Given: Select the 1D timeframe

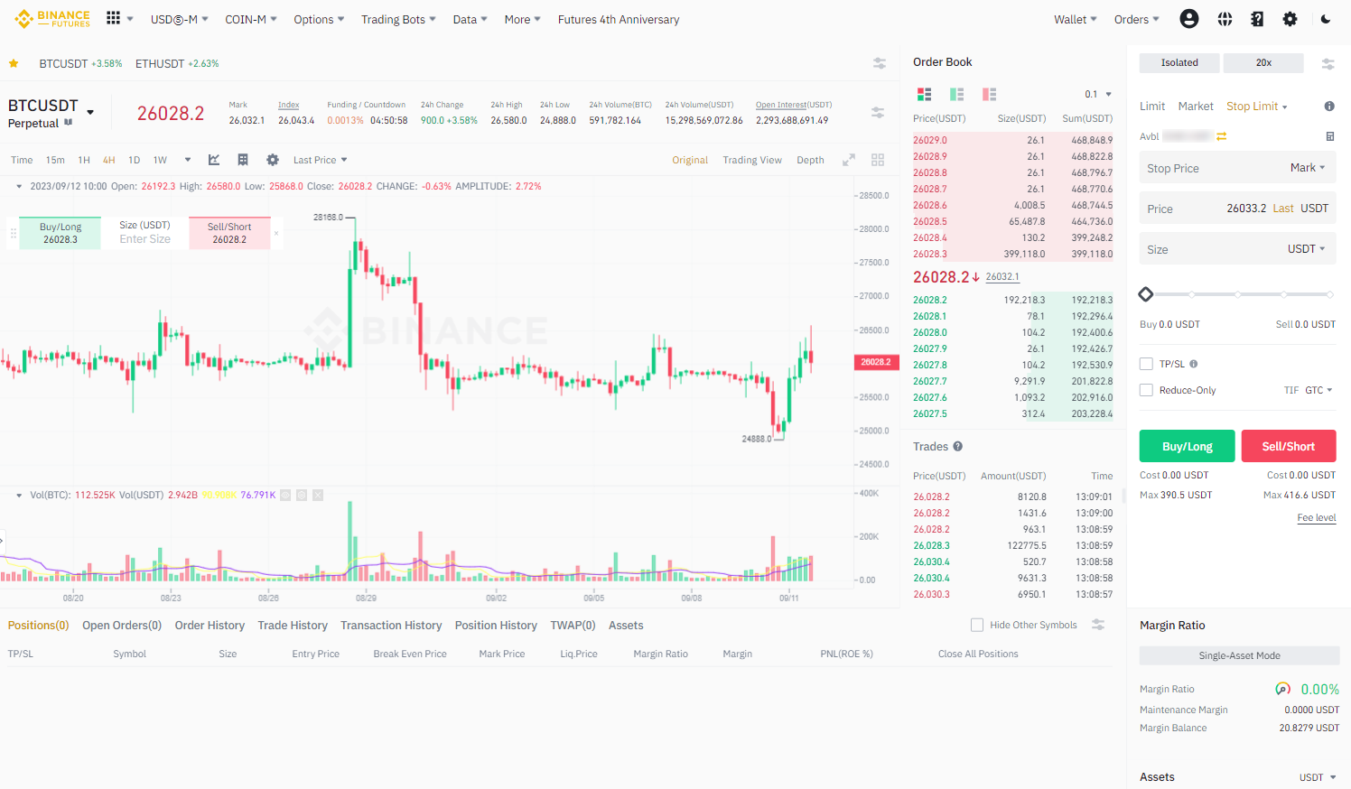Looking at the screenshot, I should pos(134,160).
